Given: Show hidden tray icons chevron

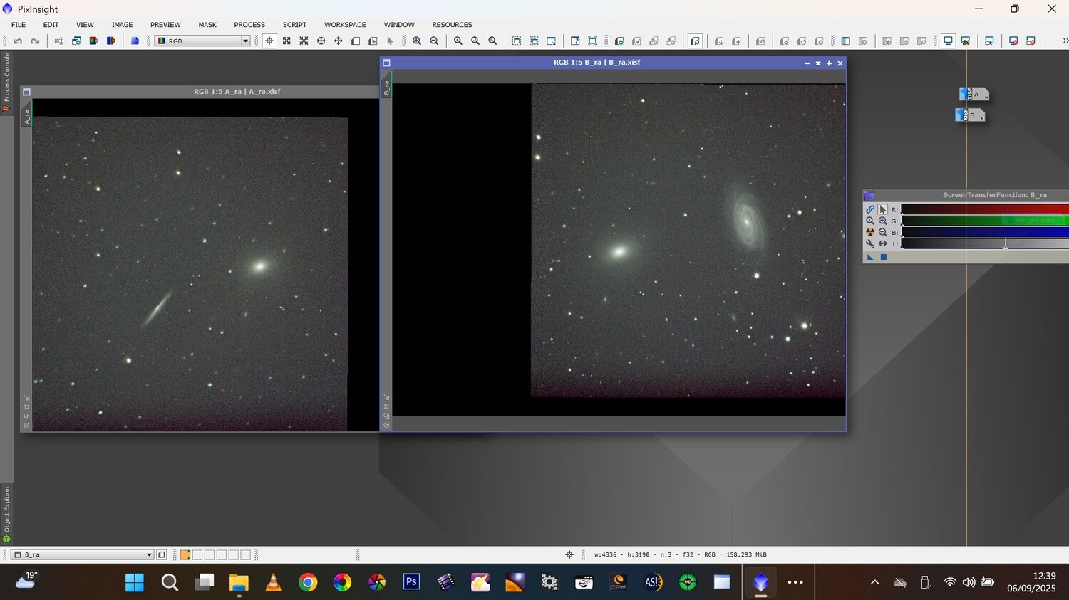Looking at the screenshot, I should (x=875, y=582).
